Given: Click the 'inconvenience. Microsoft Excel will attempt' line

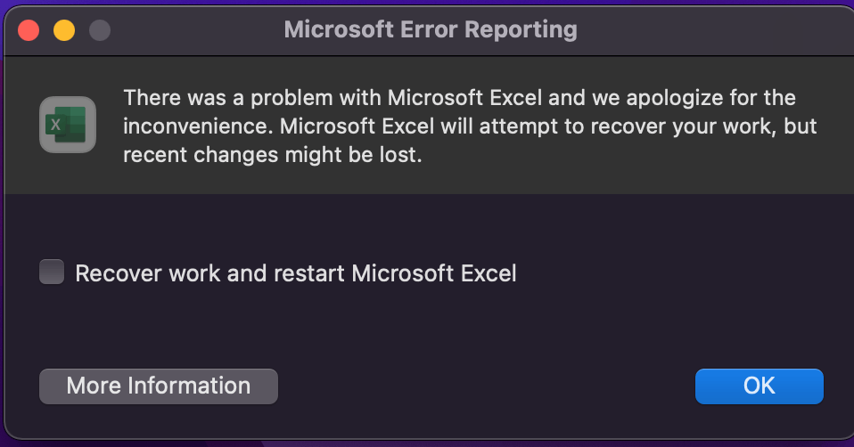Looking at the screenshot, I should pos(470,126).
